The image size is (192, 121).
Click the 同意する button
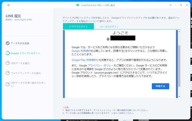pyautogui.click(x=160, y=86)
